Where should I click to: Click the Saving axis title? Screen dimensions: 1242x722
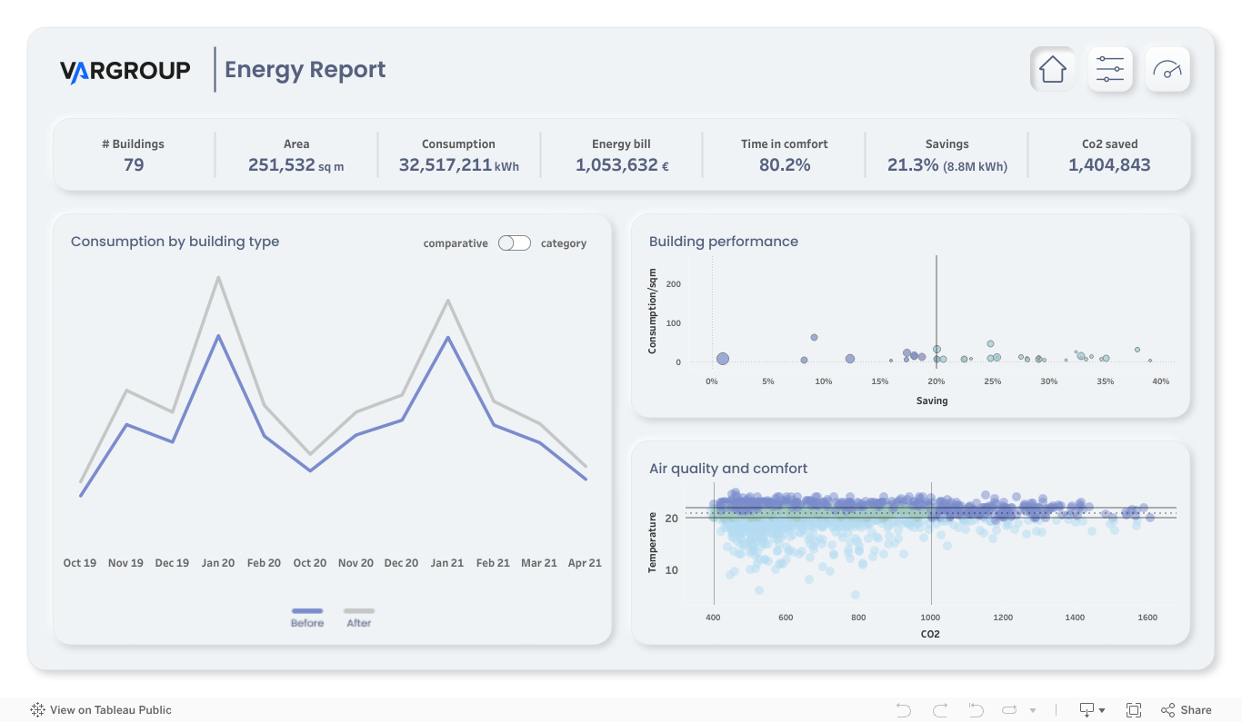pyautogui.click(x=932, y=401)
